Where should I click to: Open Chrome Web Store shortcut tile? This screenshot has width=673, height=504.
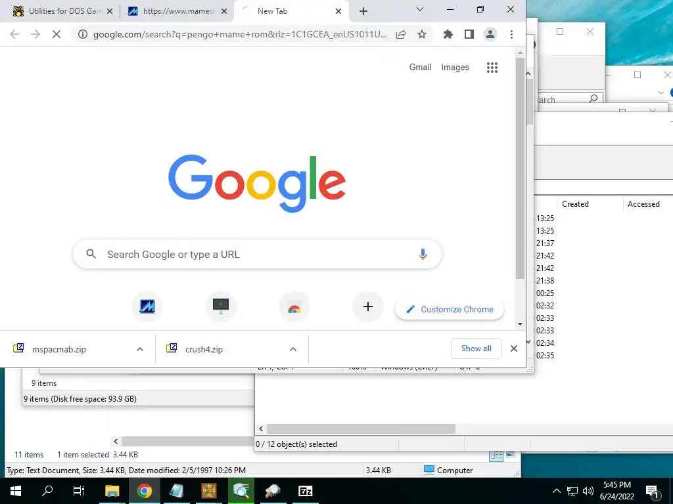(294, 306)
